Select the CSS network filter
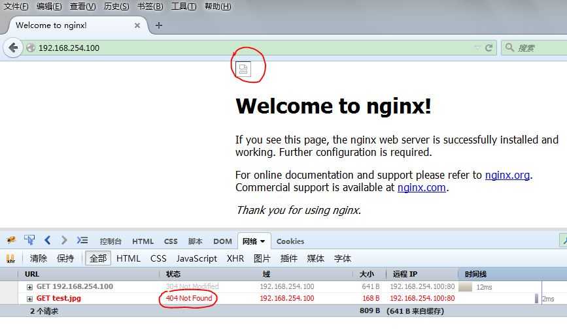The height and width of the screenshot is (334, 567). tap(158, 258)
